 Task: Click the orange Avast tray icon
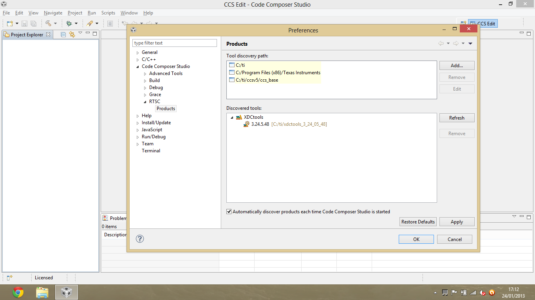click(x=492, y=292)
